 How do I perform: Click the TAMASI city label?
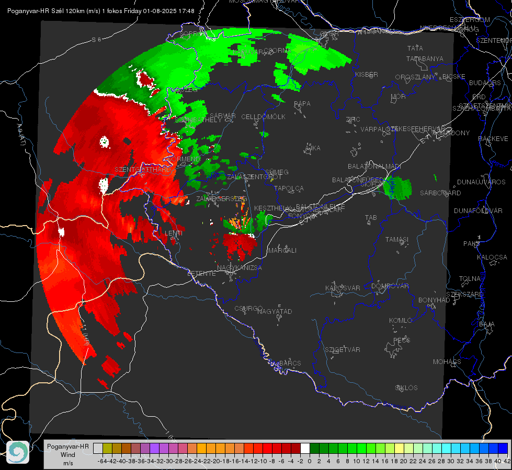click(397, 240)
